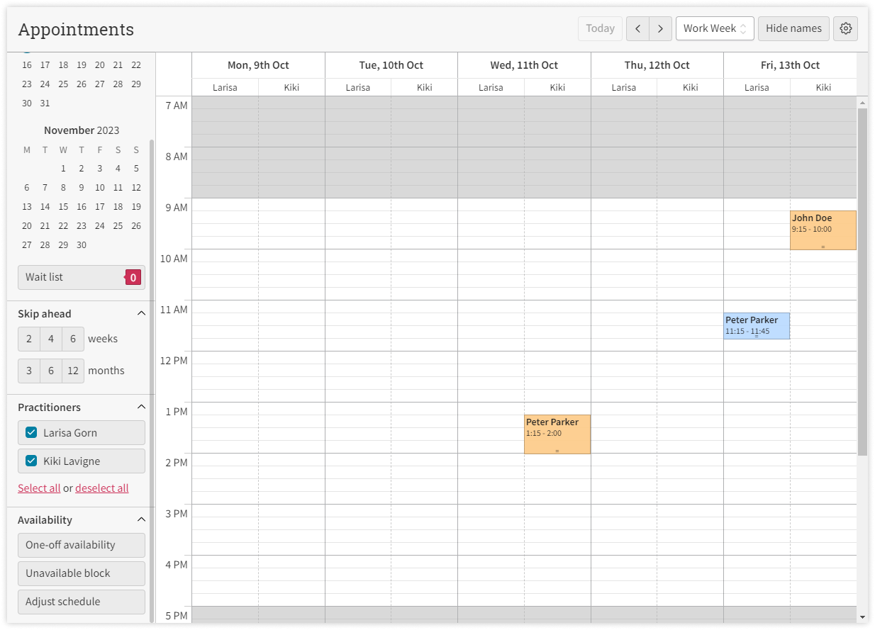Screen dimensions: 875x630
Task: Click the Larisa label under Wed, 11th Oct
Action: pyautogui.click(x=491, y=87)
